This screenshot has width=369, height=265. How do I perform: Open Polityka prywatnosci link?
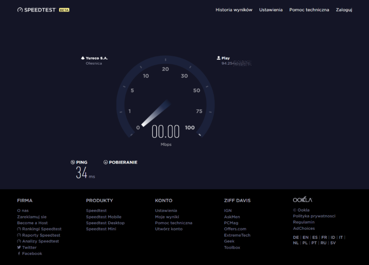click(314, 216)
